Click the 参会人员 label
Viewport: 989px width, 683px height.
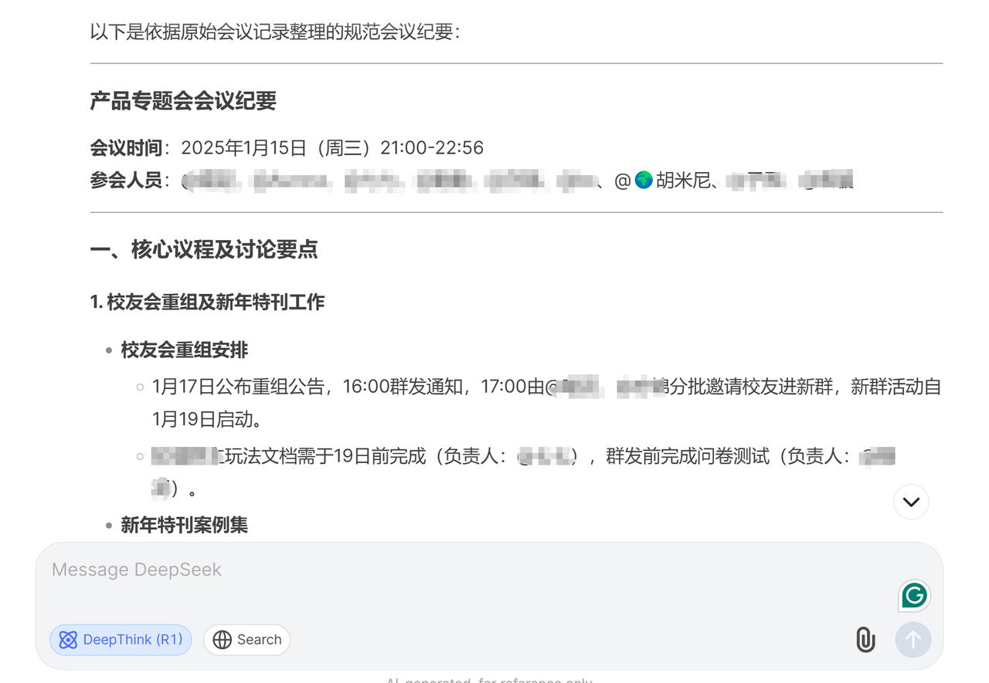126,181
